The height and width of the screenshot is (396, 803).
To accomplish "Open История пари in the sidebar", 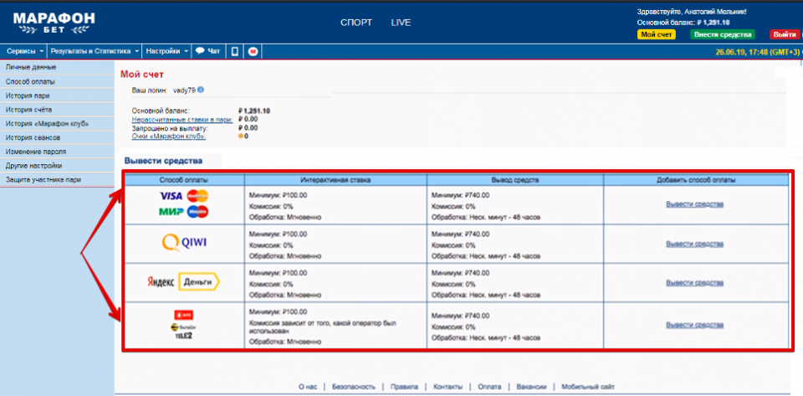I will coord(58,95).
